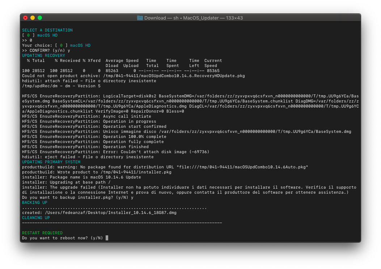Click the green zoom window button

click(x=40, y=18)
